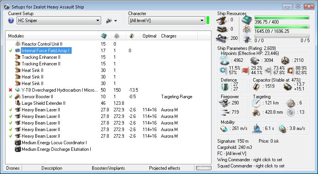The image size is (318, 174).
Task: Click the align time 6.1 s icon
Action: (257, 129)
